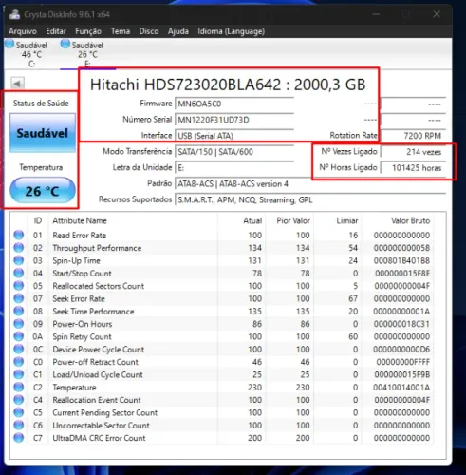The image size is (466, 475).
Task: Click the Interface field USB (Serial ATA)
Action: click(x=234, y=136)
